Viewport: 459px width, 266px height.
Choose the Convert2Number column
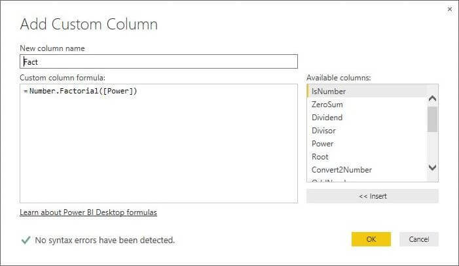click(x=341, y=170)
